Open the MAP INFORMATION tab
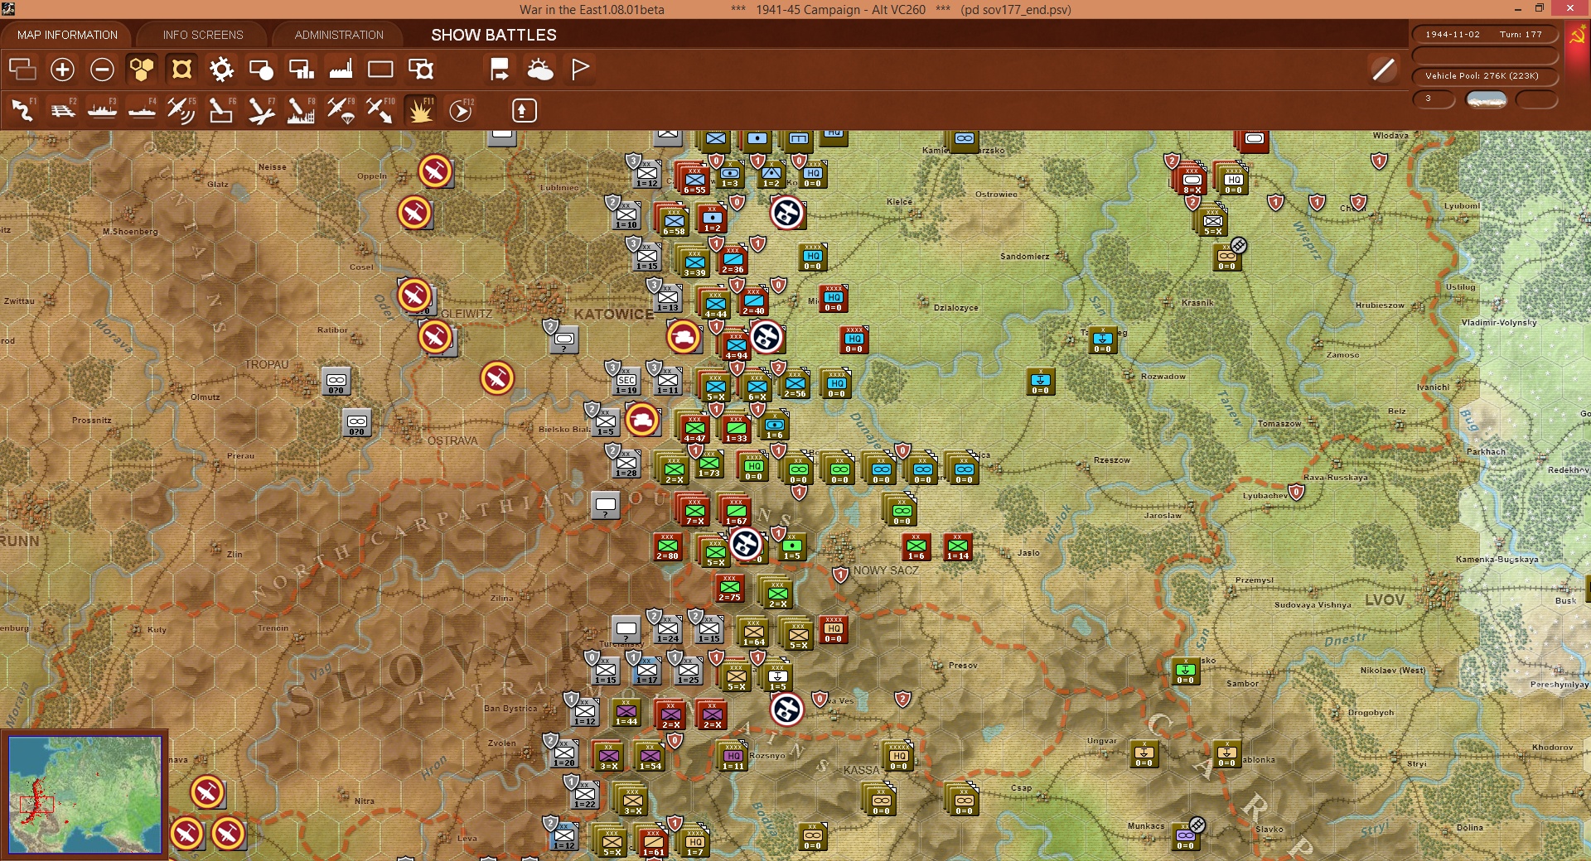 67,35
